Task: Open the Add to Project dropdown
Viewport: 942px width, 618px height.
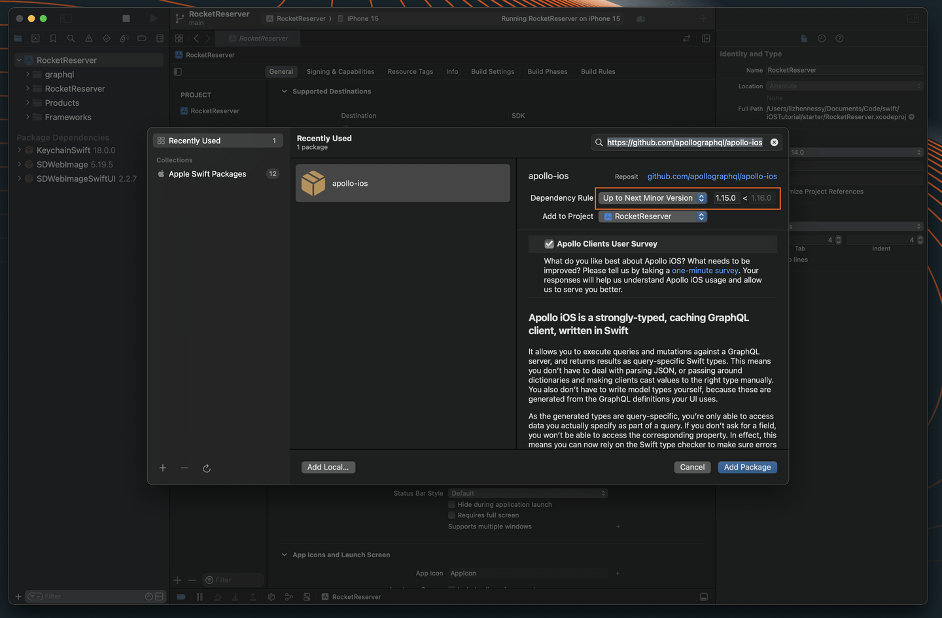Action: tap(654, 216)
